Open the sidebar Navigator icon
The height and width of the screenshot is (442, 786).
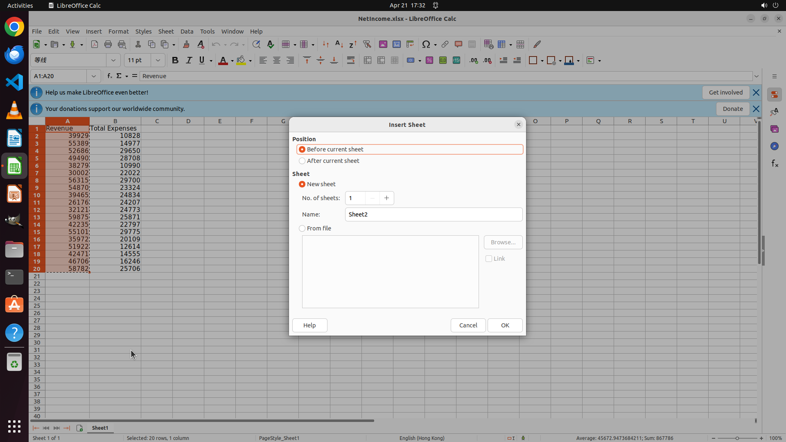774,146
